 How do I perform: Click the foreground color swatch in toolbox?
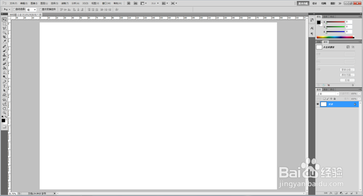click(3, 120)
